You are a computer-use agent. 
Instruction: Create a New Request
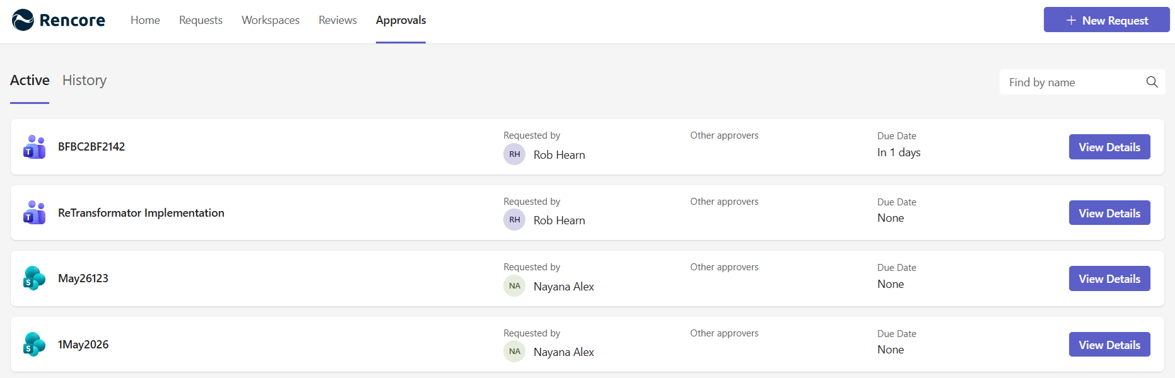pyautogui.click(x=1106, y=20)
